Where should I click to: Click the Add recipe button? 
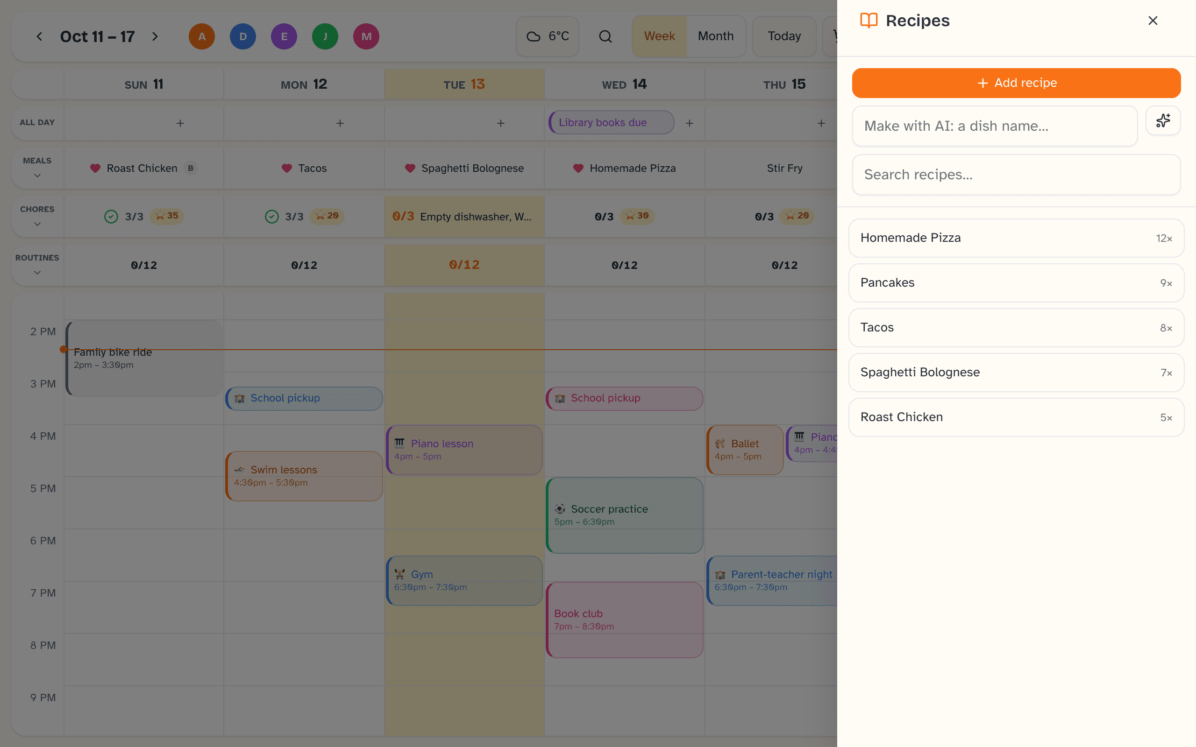point(1016,83)
